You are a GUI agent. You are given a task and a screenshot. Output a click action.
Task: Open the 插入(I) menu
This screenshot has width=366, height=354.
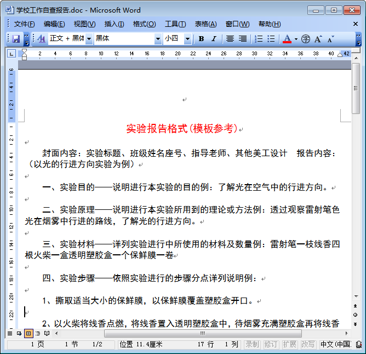tap(114, 24)
